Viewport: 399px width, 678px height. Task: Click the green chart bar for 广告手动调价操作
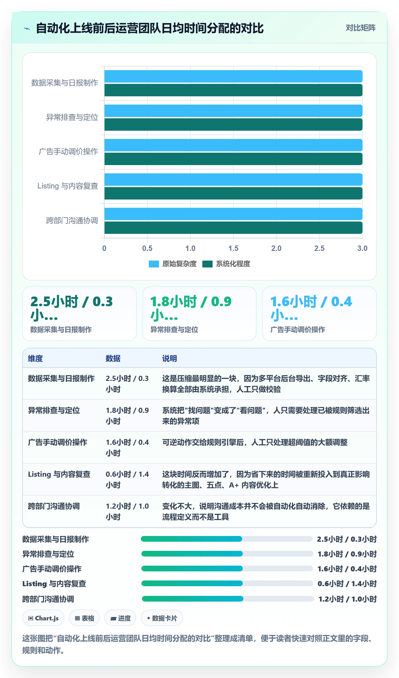pos(233,159)
